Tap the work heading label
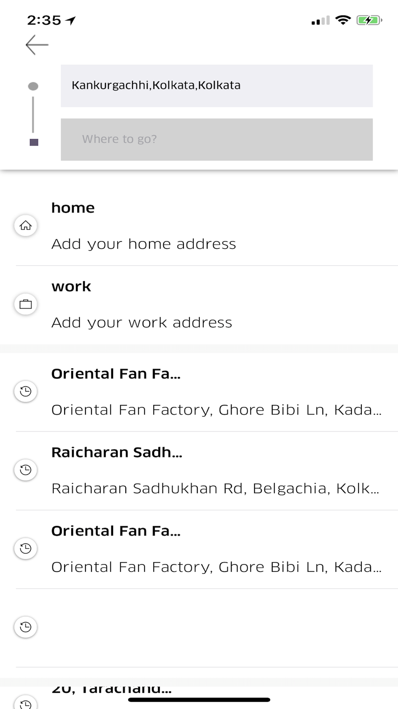Screen dimensions: 398x709 click(x=71, y=287)
